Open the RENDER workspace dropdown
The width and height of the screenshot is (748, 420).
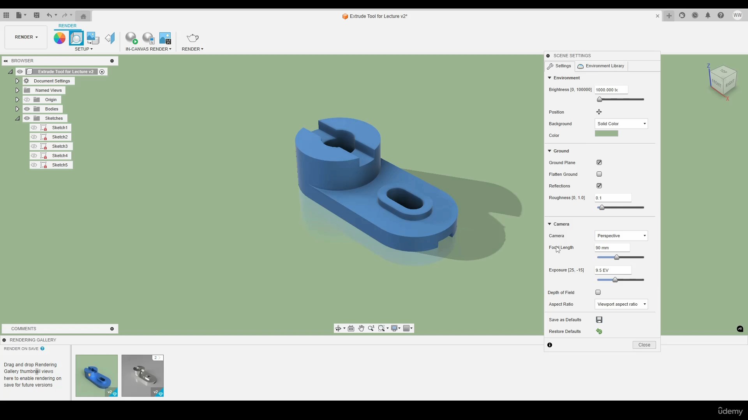coord(26,37)
